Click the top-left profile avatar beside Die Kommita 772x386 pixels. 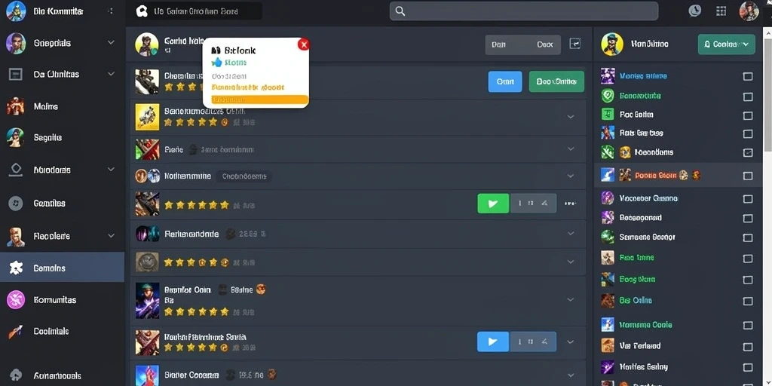(x=16, y=11)
